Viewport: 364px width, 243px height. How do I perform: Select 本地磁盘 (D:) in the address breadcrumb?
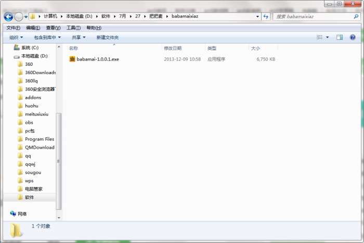79,16
